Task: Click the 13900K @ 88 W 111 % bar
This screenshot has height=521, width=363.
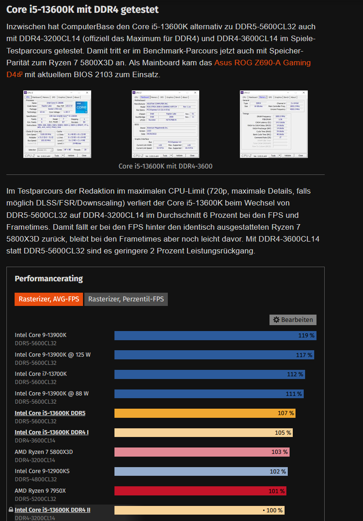Action: (209, 394)
